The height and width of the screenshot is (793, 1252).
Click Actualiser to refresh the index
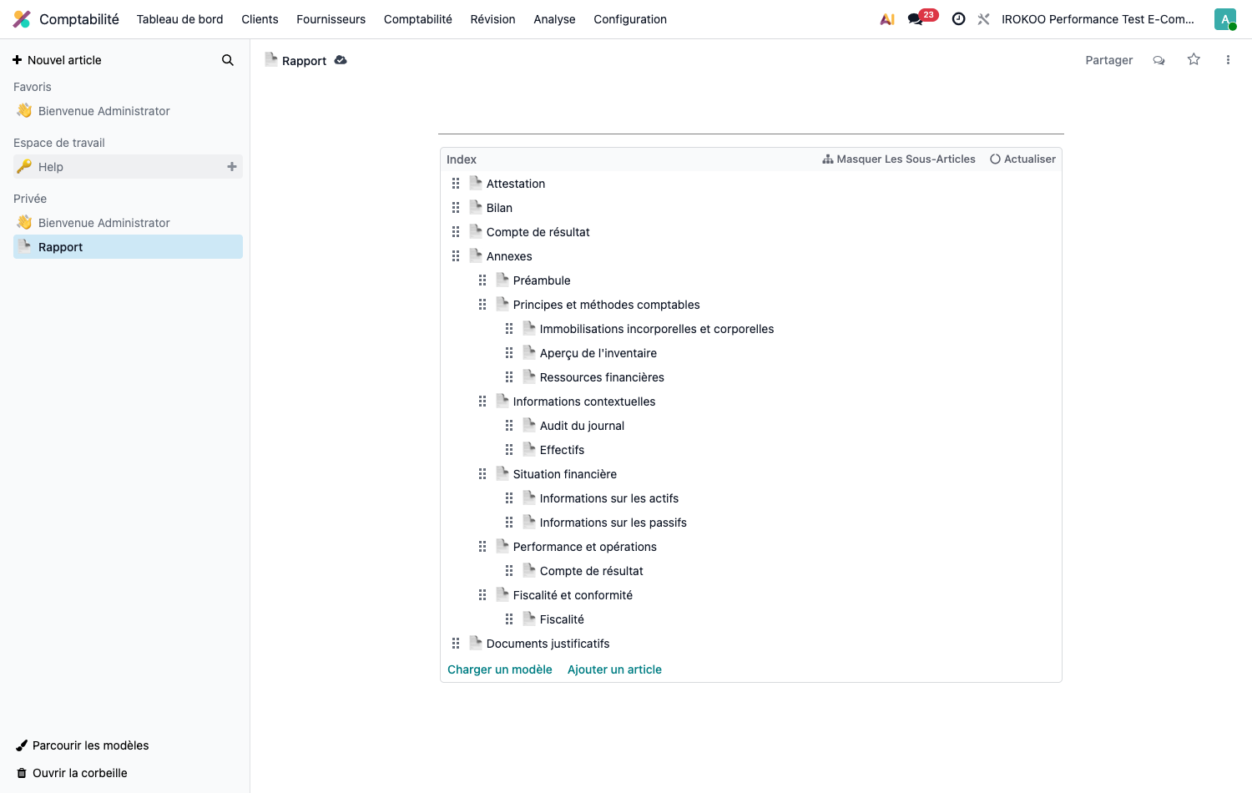[1022, 159]
